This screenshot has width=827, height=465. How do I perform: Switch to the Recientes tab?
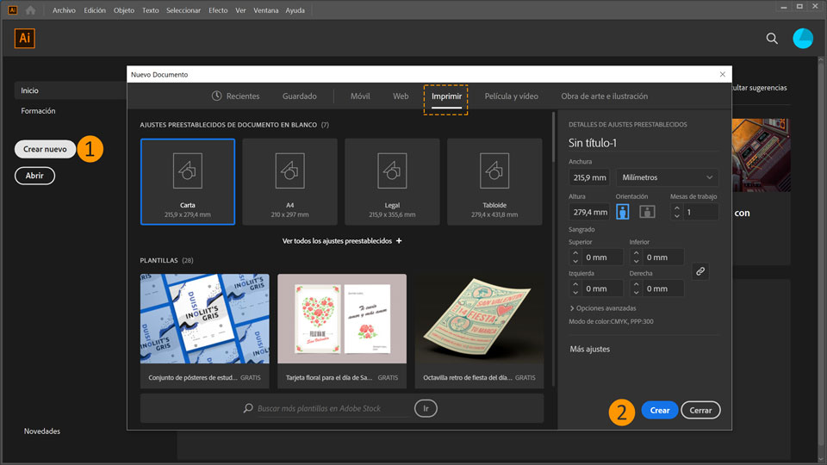tap(236, 96)
